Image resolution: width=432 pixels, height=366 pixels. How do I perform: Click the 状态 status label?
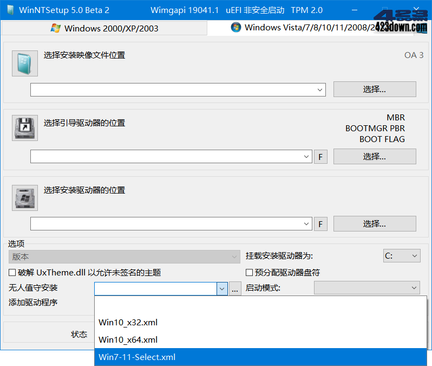tap(79, 334)
